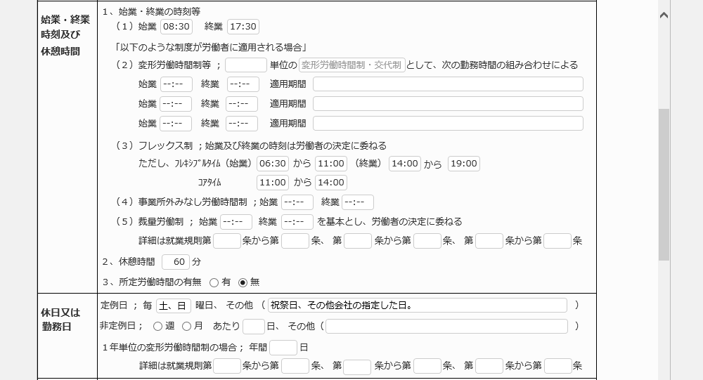Edit the 終業 time field showing 17:30
Screen dimensions: 703x380
pyautogui.click(x=243, y=27)
